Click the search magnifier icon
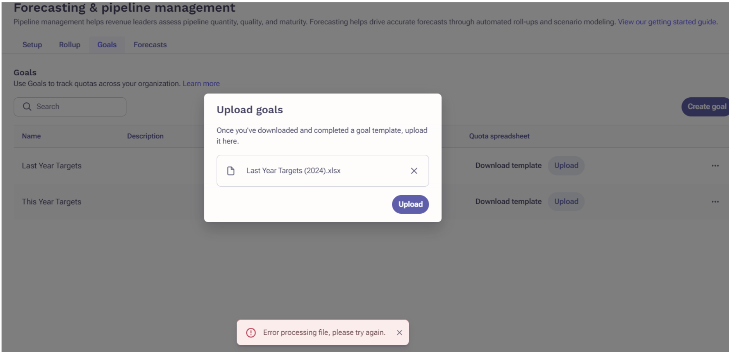Image resolution: width=730 pixels, height=353 pixels. (x=27, y=107)
